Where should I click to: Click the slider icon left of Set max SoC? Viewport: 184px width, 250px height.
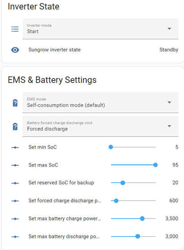15,165
